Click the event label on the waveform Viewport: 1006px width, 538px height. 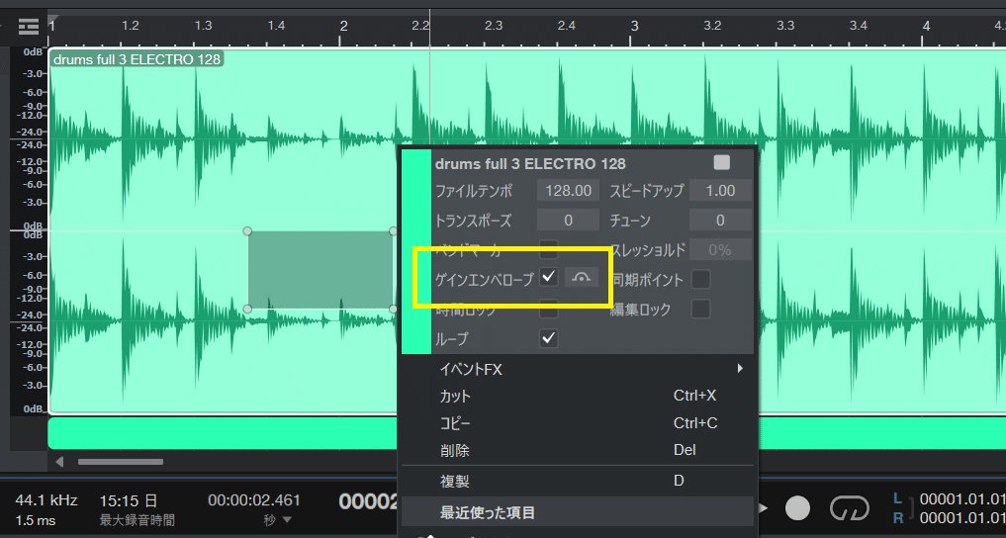pyautogui.click(x=137, y=59)
